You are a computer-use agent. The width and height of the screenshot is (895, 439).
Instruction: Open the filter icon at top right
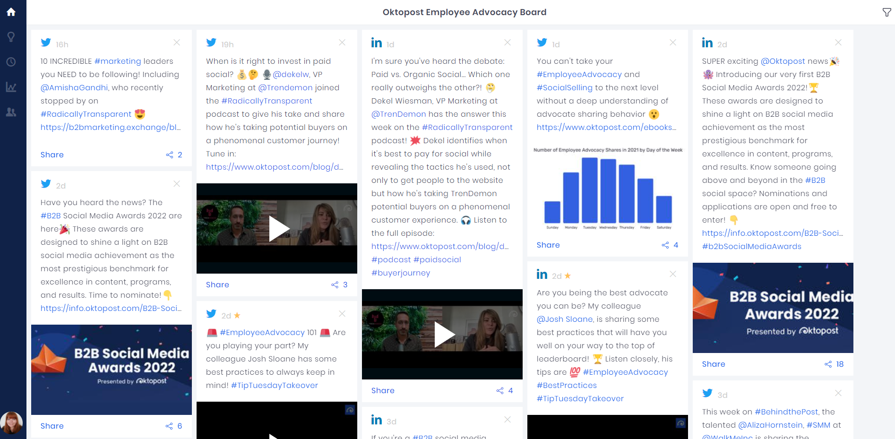tap(886, 12)
